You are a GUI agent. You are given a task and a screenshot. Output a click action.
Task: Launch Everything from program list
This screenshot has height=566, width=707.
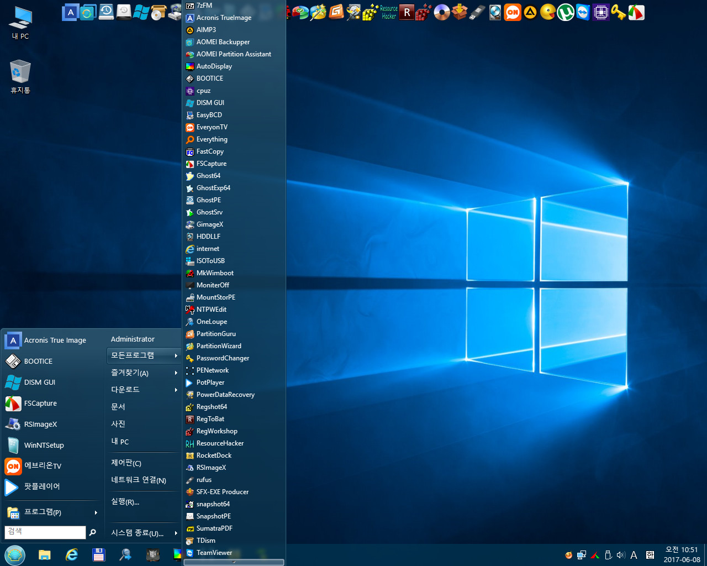coord(234,139)
